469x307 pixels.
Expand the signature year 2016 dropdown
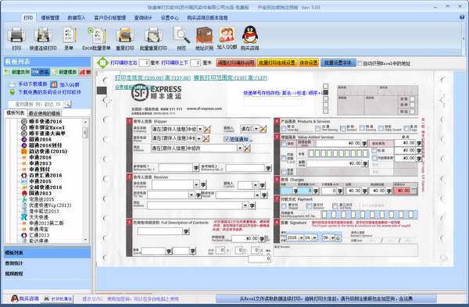point(301,237)
